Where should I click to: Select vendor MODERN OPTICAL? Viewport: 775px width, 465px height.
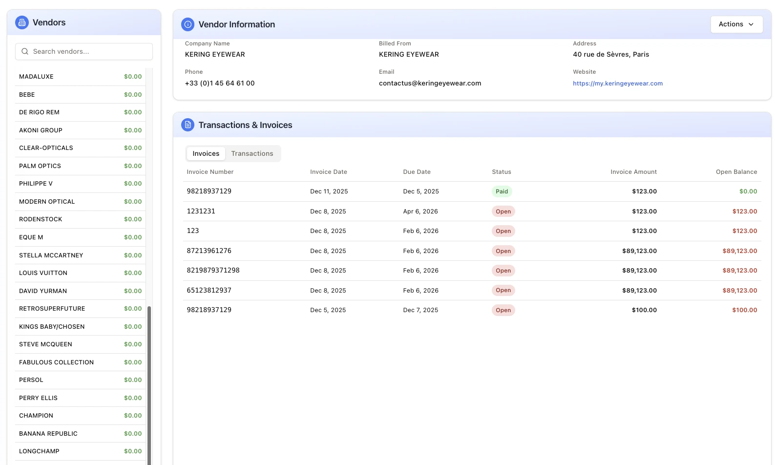80,202
